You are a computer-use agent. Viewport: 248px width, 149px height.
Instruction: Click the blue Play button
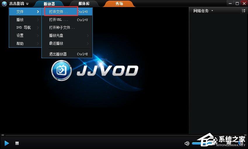pos(7,143)
